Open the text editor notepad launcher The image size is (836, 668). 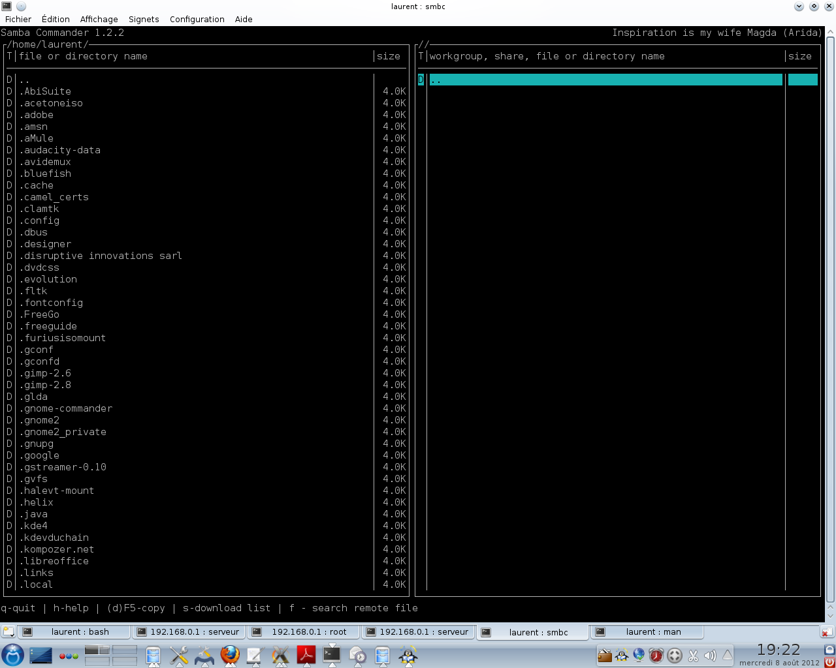pos(254,655)
